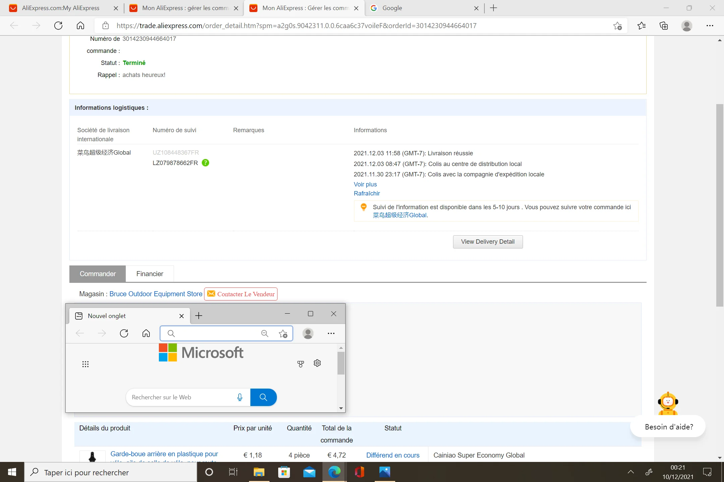Open page settings gear in small window
This screenshot has width=724, height=482.
coord(317,363)
